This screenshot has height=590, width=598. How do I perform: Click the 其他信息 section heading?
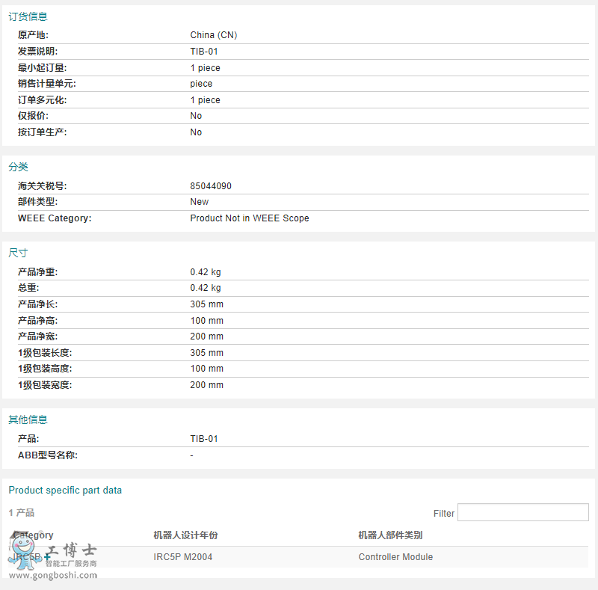coord(28,420)
